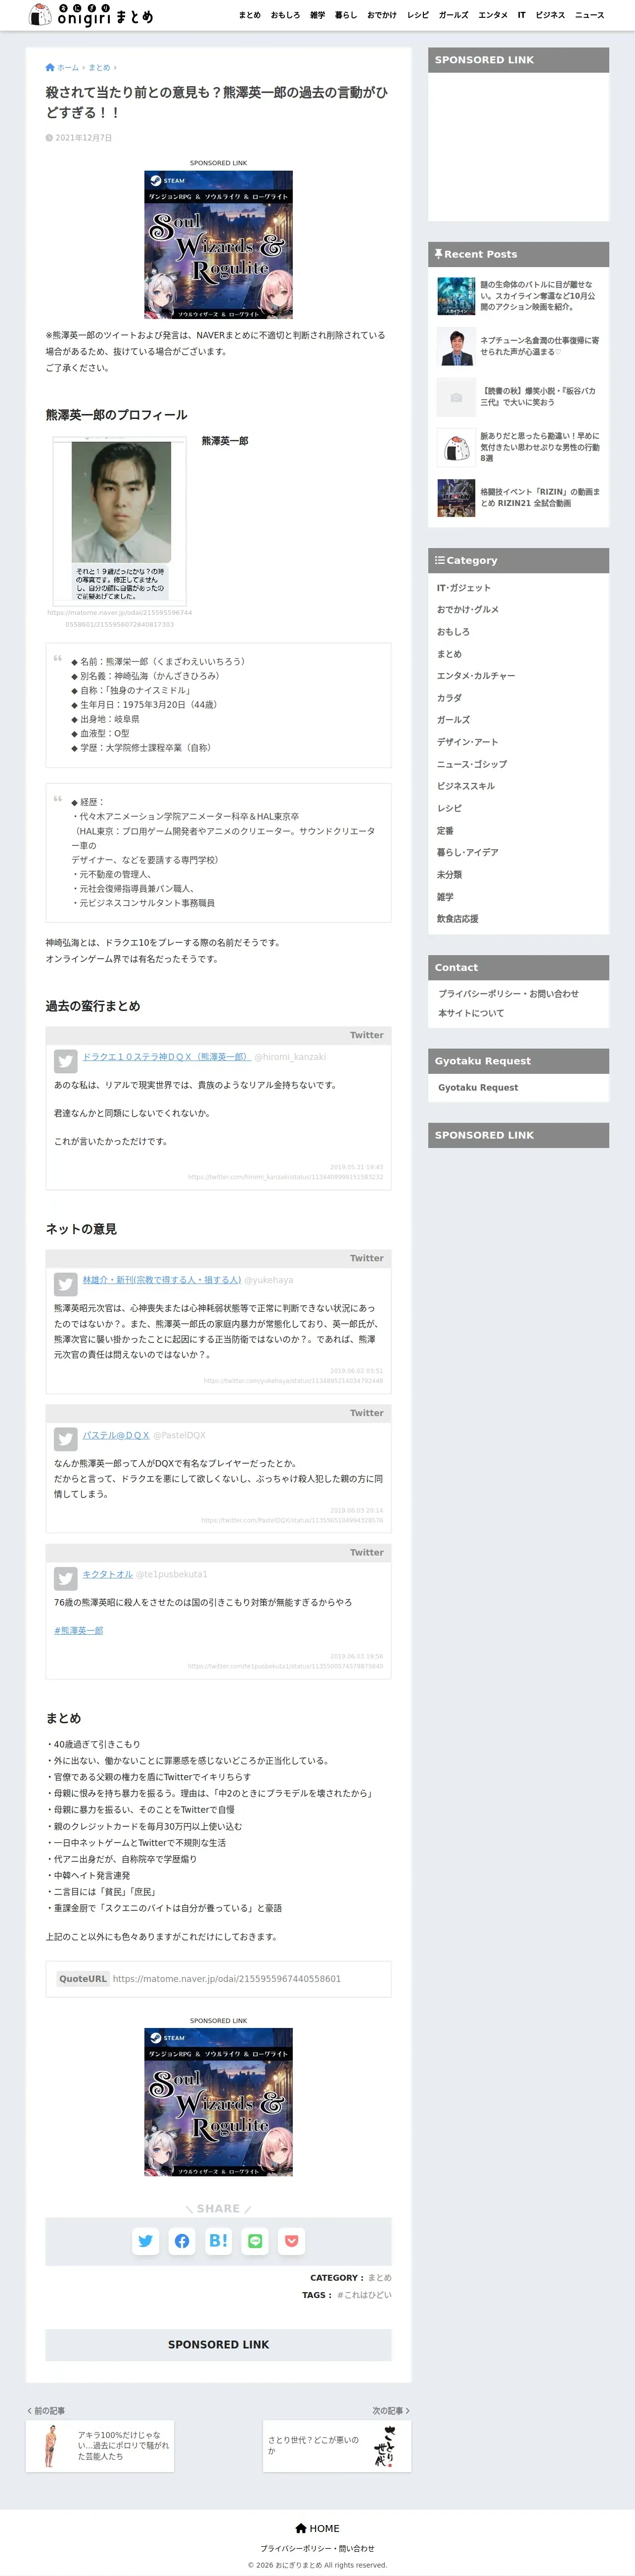Click the Twitter avatar beside 林雄介 tweet
Viewport: 635px width, 2576px height.
tap(66, 1284)
